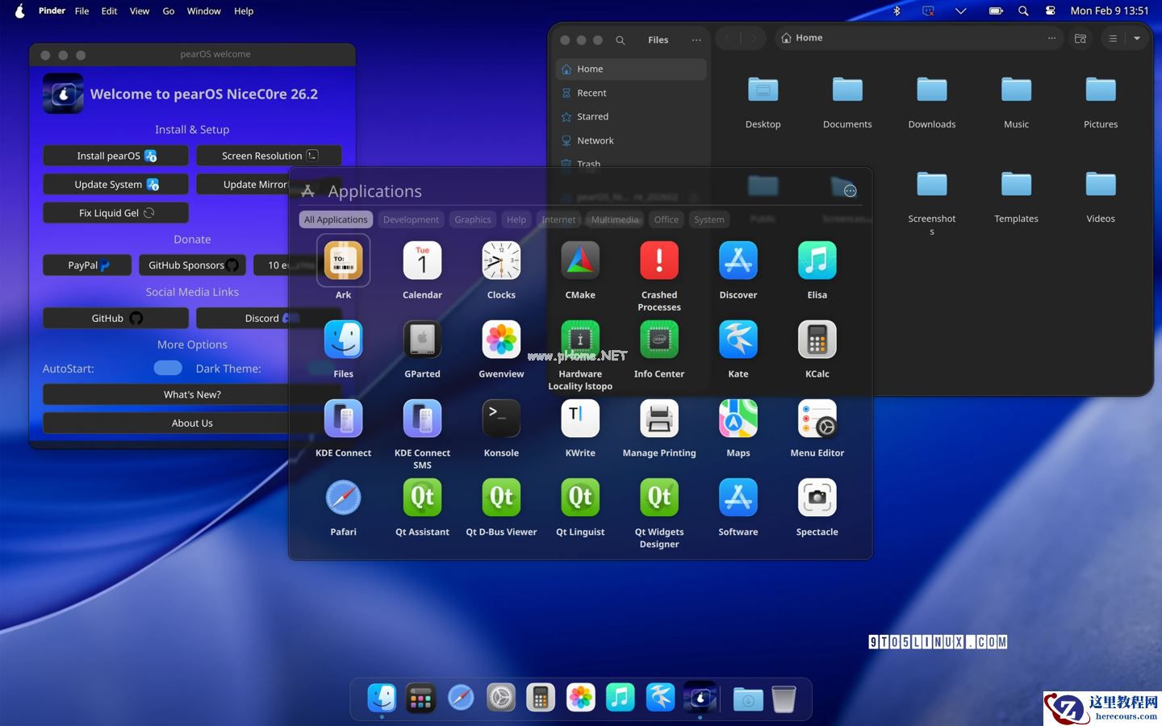Click the search icon in Files header
Screen dimensions: 1162x726
pyautogui.click(x=620, y=40)
